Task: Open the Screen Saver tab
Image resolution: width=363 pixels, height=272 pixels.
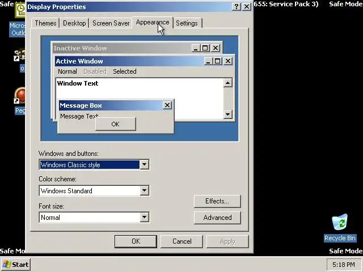Action: coord(111,23)
